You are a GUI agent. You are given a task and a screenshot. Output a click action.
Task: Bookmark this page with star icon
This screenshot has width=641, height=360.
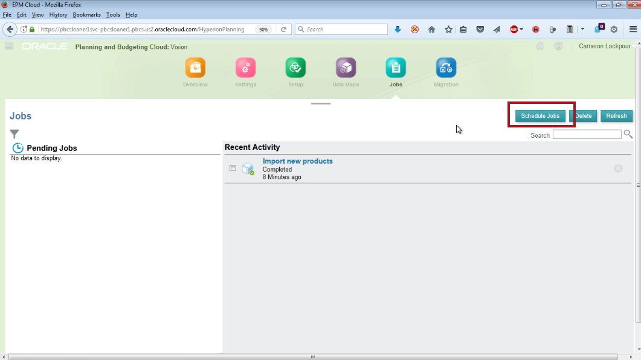(x=448, y=30)
